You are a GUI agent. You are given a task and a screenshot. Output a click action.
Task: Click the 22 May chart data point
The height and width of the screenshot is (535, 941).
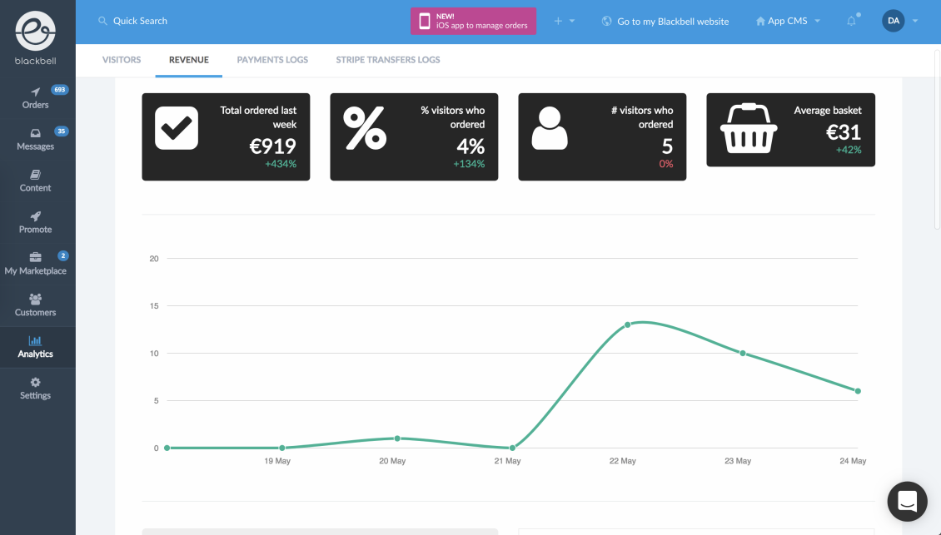pos(628,325)
